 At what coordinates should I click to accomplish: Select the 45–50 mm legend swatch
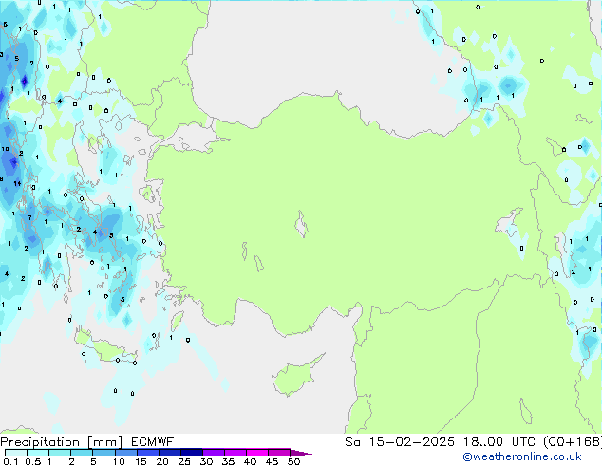click(x=279, y=453)
